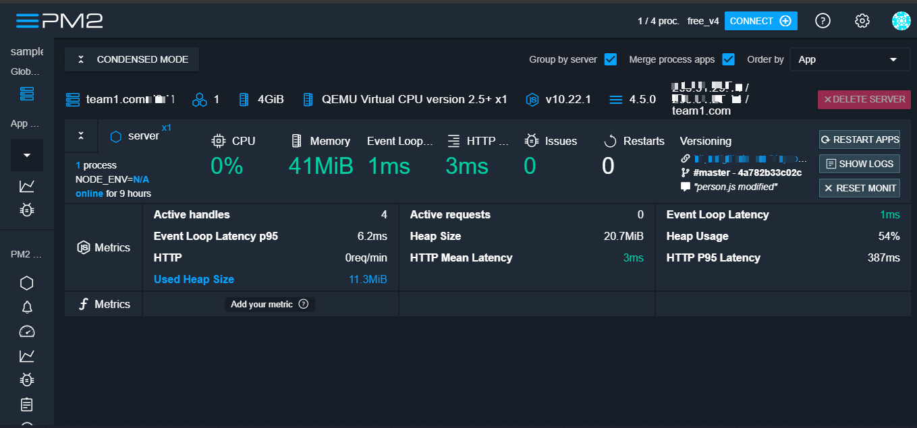Click RESET MONIT button
Screen dimensions: 917x428
(x=860, y=188)
